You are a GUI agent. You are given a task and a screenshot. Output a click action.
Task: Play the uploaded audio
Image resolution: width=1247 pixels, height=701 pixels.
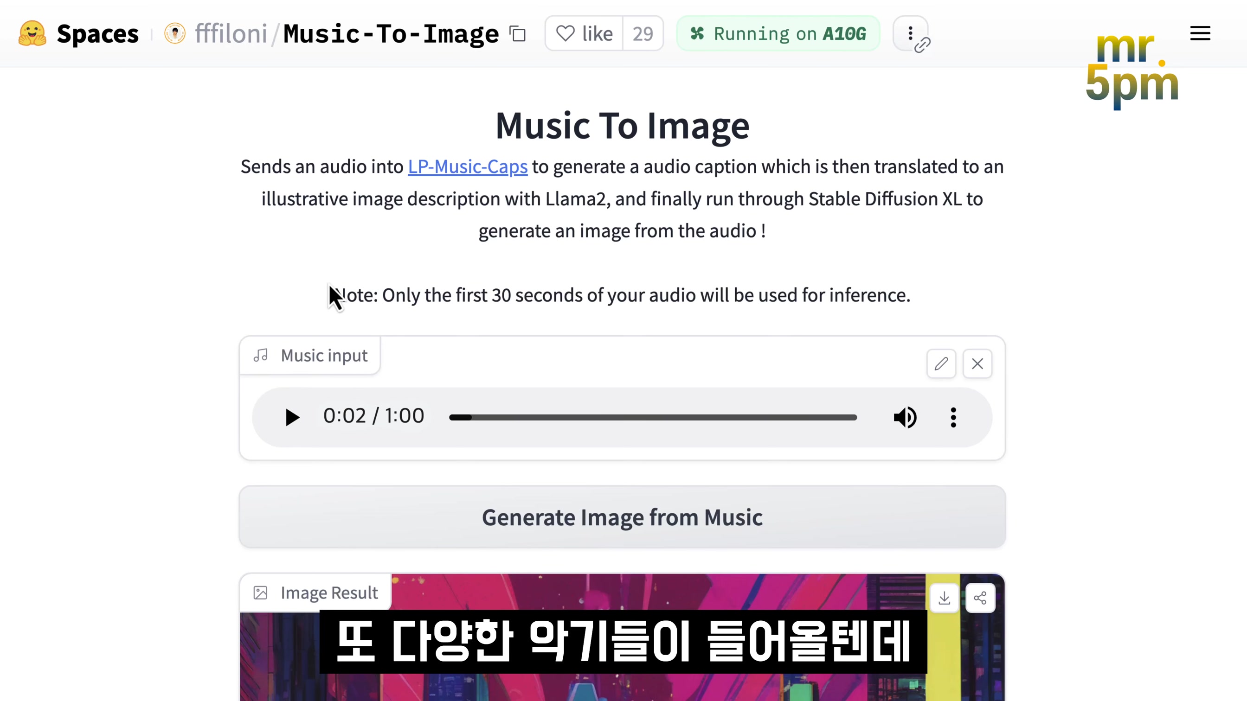coord(291,417)
